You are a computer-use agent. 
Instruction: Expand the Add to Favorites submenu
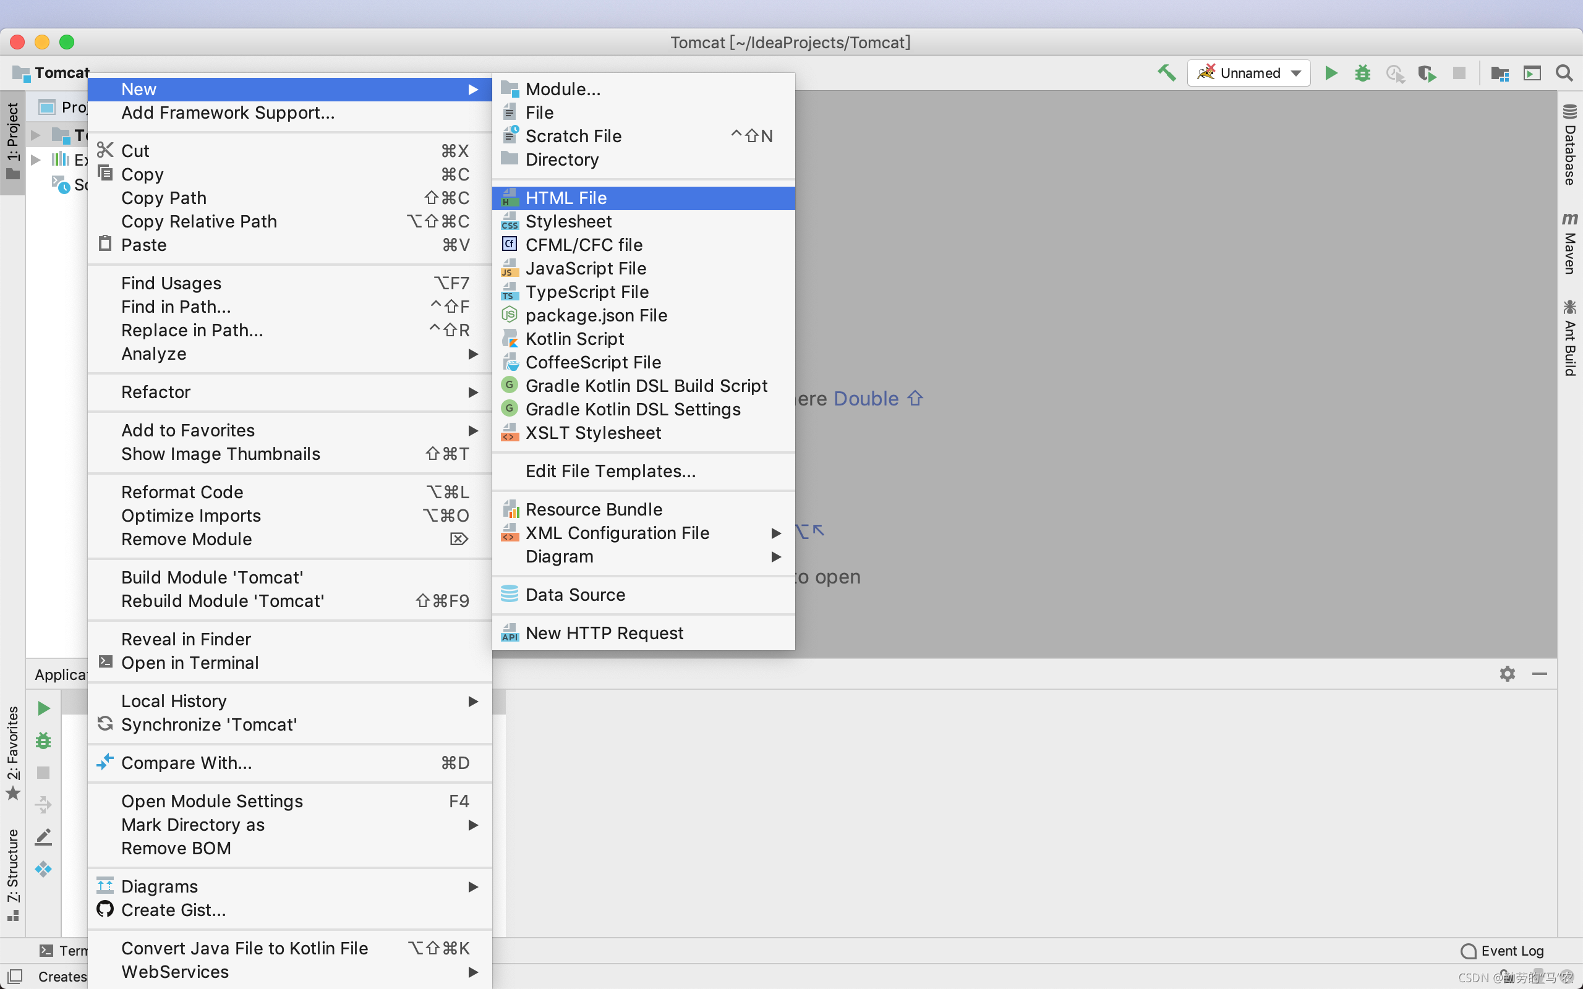tap(289, 430)
